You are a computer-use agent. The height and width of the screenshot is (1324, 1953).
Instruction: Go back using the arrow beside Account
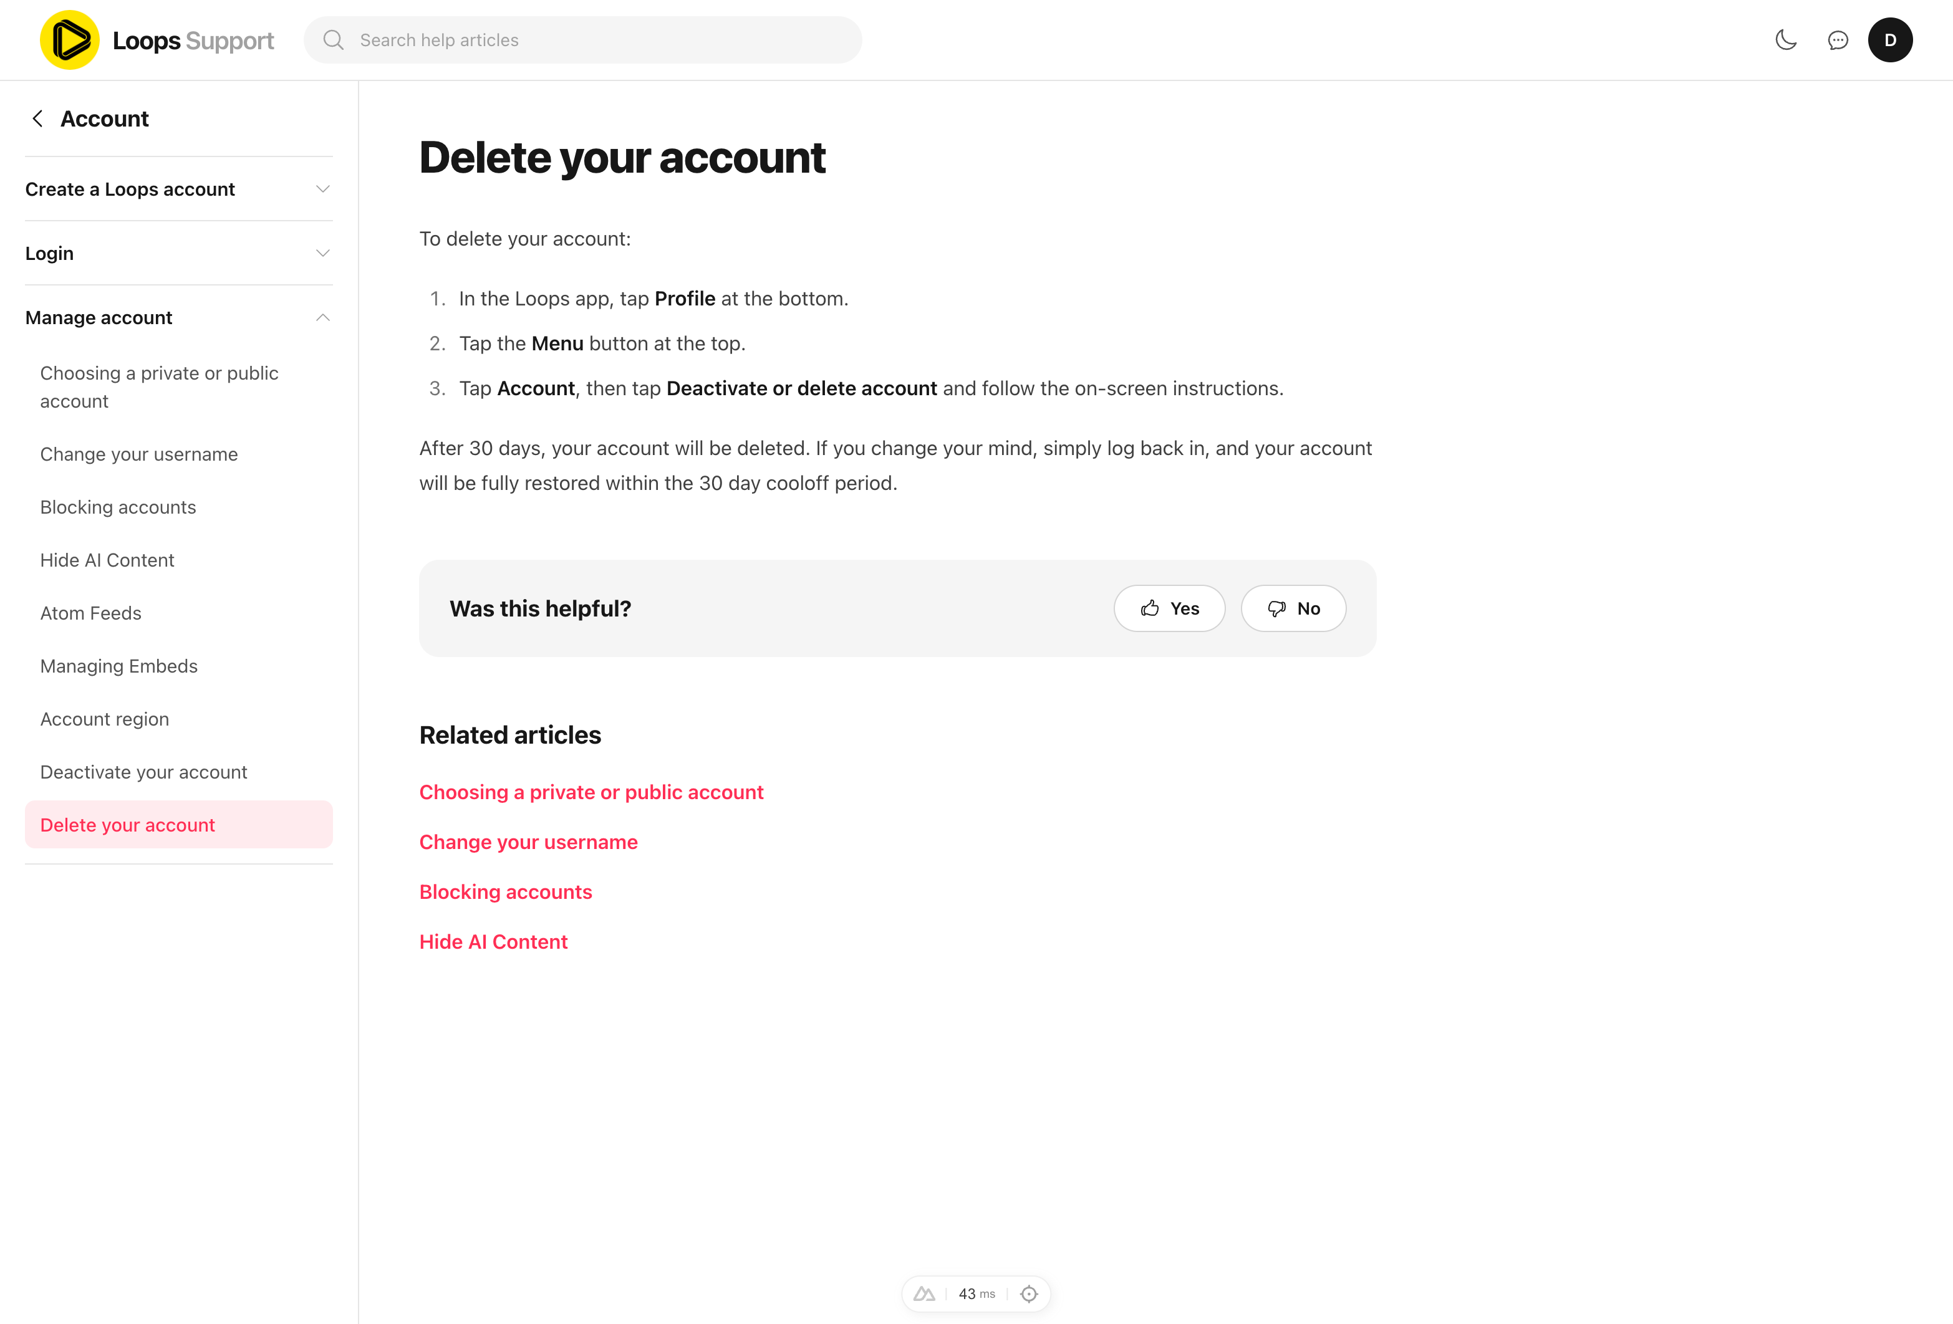pyautogui.click(x=38, y=118)
